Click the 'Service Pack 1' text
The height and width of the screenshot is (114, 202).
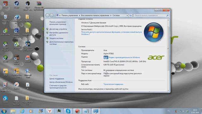pos(86,29)
